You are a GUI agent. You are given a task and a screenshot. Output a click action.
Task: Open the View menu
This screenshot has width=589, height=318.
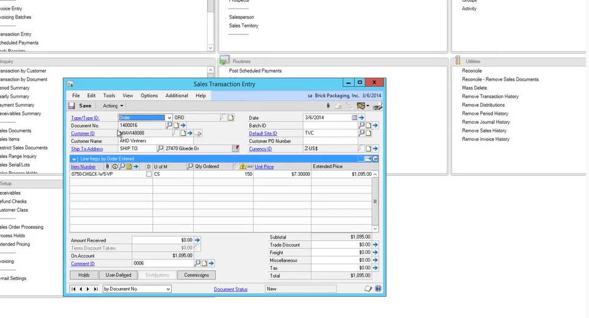click(x=128, y=95)
